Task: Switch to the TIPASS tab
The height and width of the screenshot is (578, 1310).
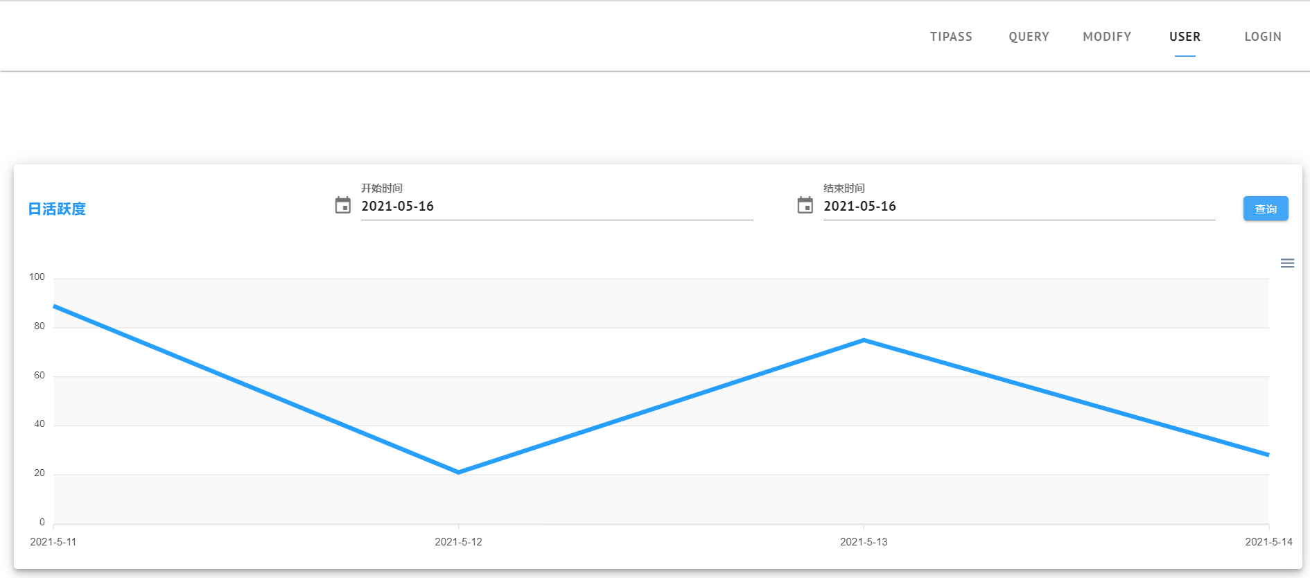Action: click(x=951, y=37)
